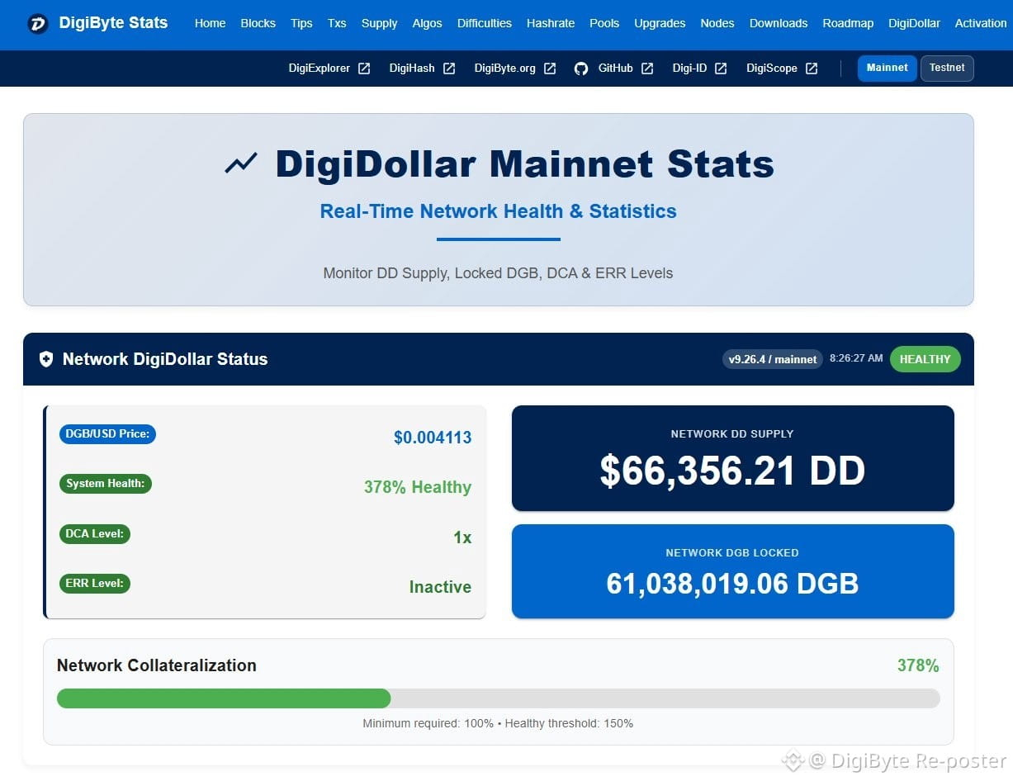The width and height of the screenshot is (1013, 781).
Task: Click the green HEALTHY status badge
Action: pos(925,359)
